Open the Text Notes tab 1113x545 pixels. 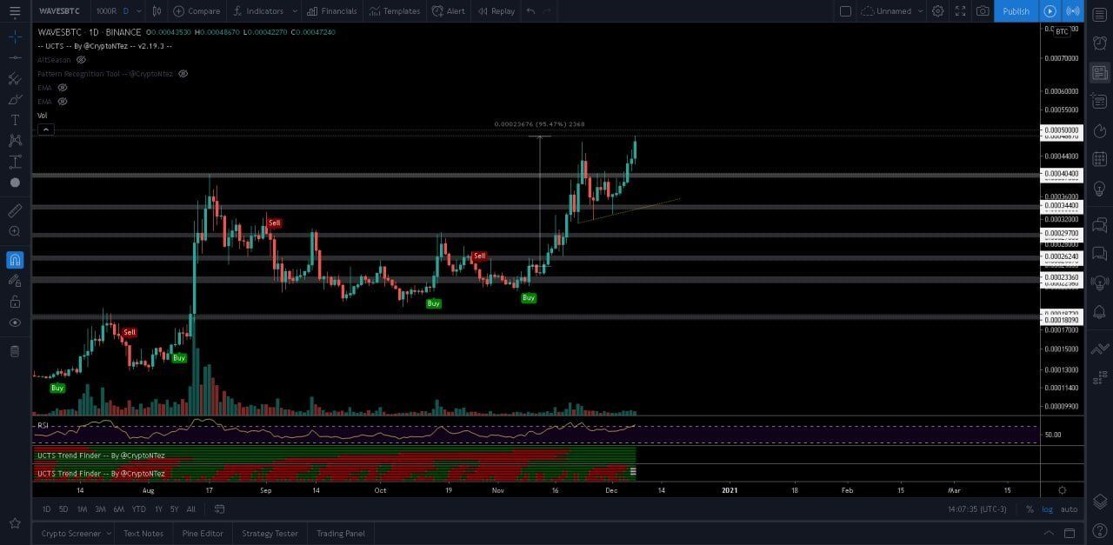143,533
